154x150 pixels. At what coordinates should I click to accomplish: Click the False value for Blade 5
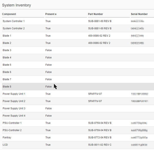click(49, 65)
